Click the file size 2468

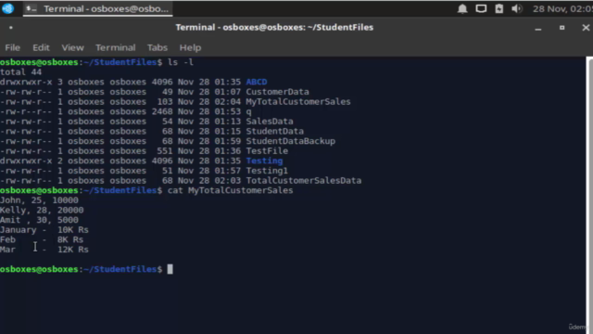(x=162, y=111)
